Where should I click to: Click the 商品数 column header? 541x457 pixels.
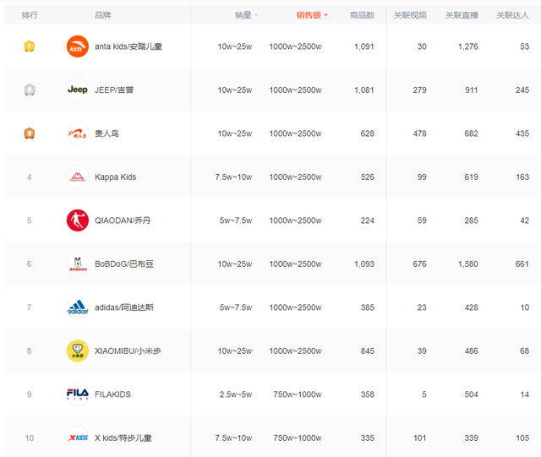click(x=362, y=15)
